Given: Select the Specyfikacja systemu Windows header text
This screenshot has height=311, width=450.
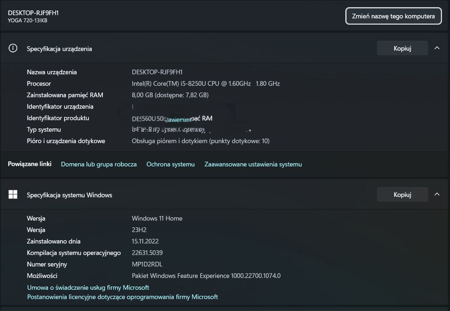Looking at the screenshot, I should coord(69,195).
